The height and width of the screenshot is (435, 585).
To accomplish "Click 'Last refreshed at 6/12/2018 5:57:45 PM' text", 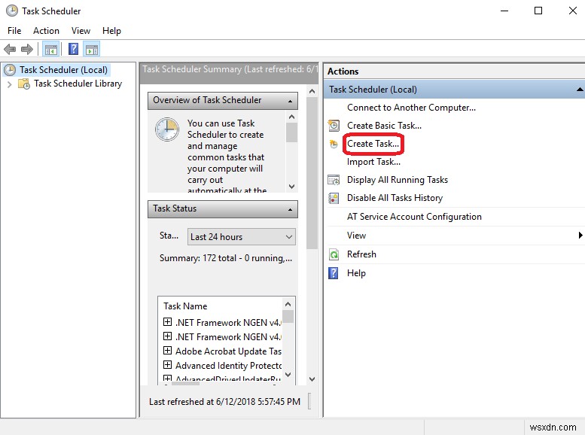I will point(224,402).
